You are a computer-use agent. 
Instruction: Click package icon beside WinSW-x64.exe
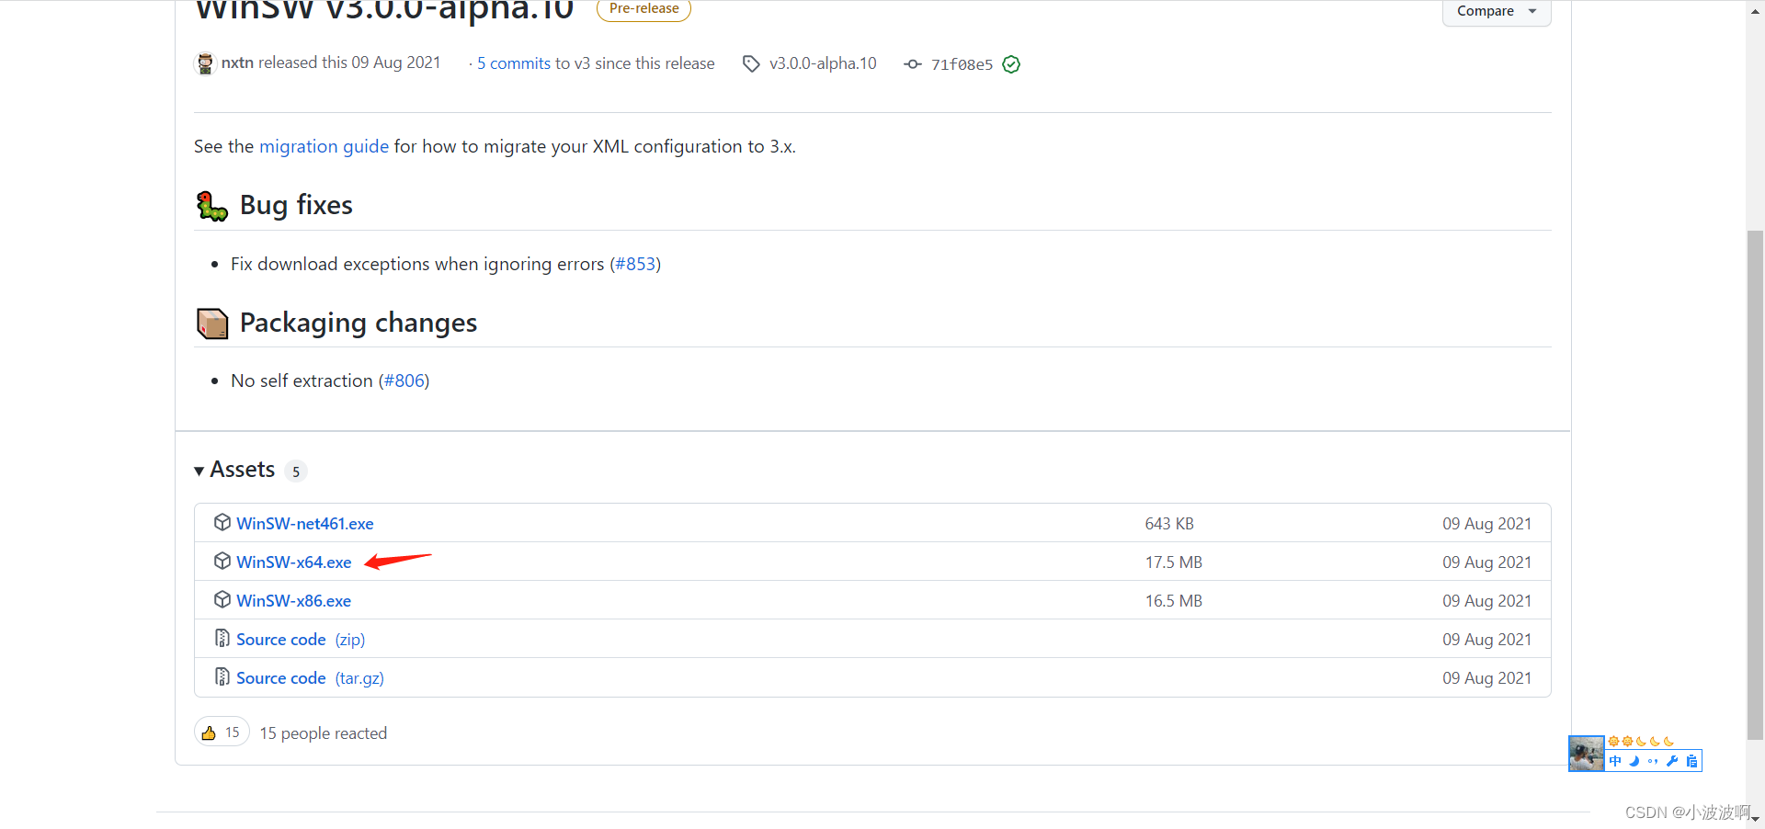[222, 561]
